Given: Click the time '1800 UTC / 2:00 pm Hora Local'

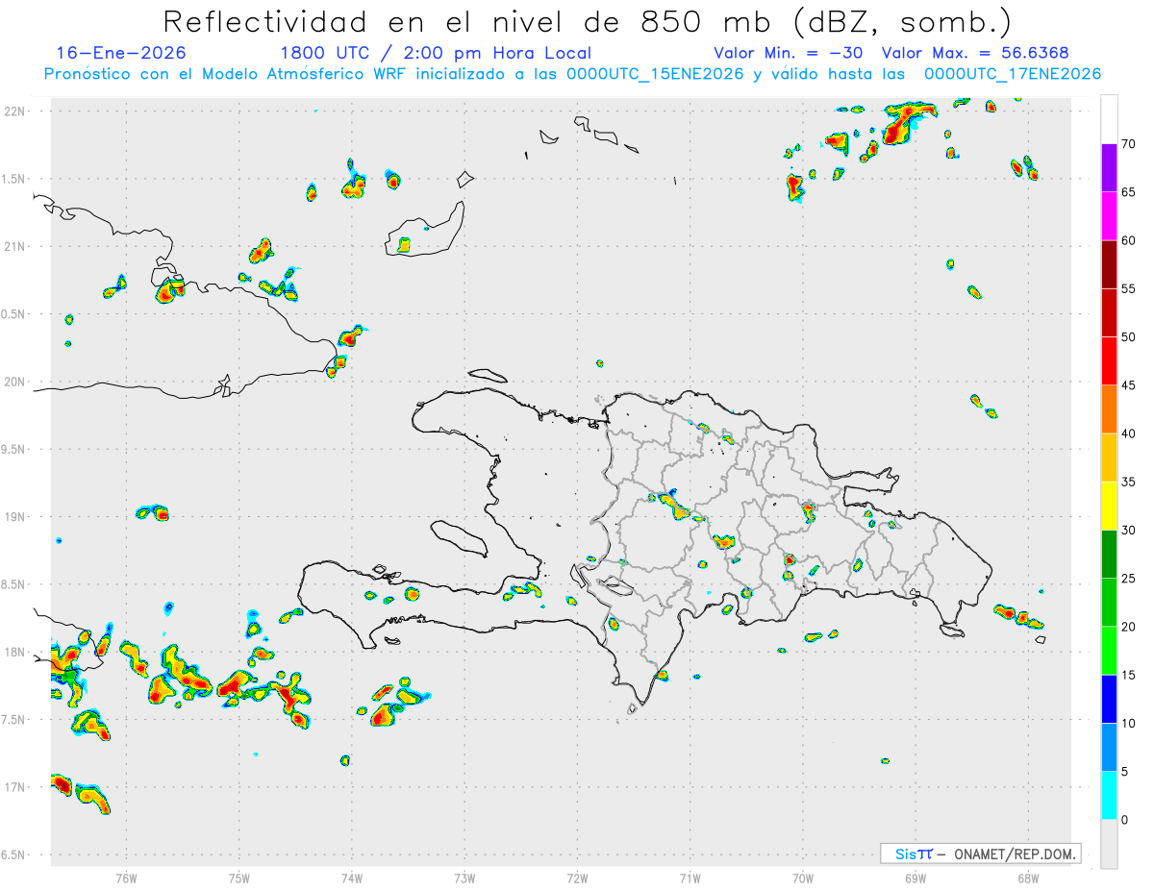Looking at the screenshot, I should click(436, 53).
